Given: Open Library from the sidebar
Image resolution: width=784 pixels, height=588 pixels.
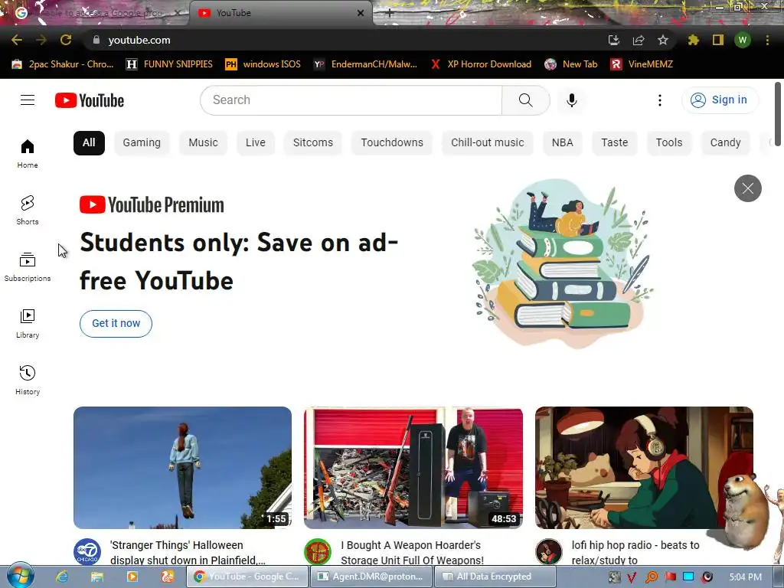Looking at the screenshot, I should [28, 324].
